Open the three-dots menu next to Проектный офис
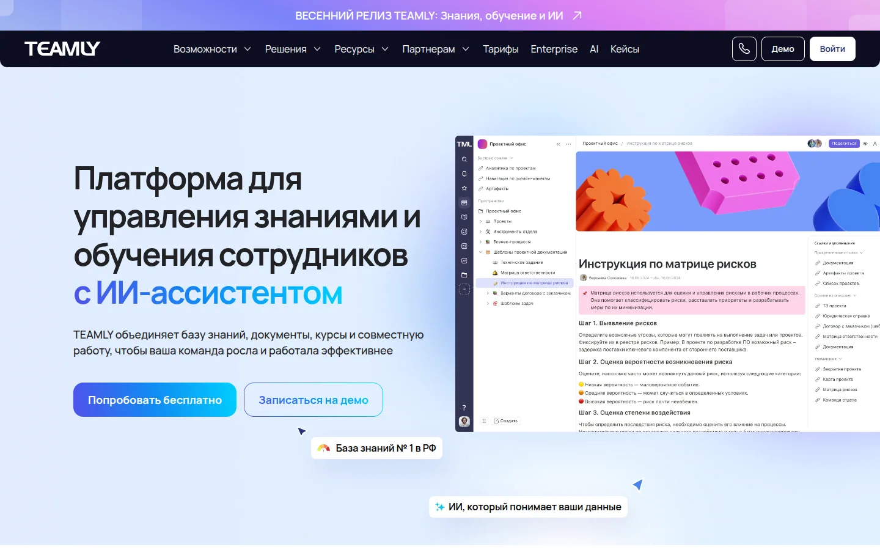The image size is (880, 550). [x=568, y=144]
